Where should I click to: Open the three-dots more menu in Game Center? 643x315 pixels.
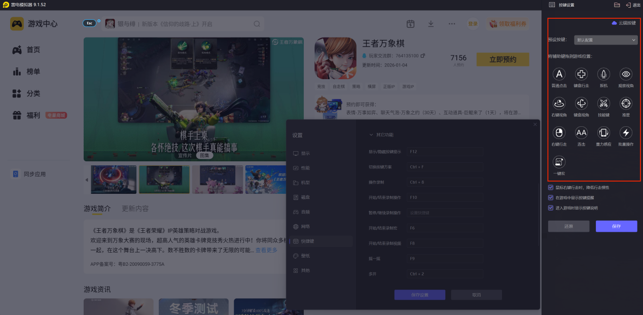[452, 24]
